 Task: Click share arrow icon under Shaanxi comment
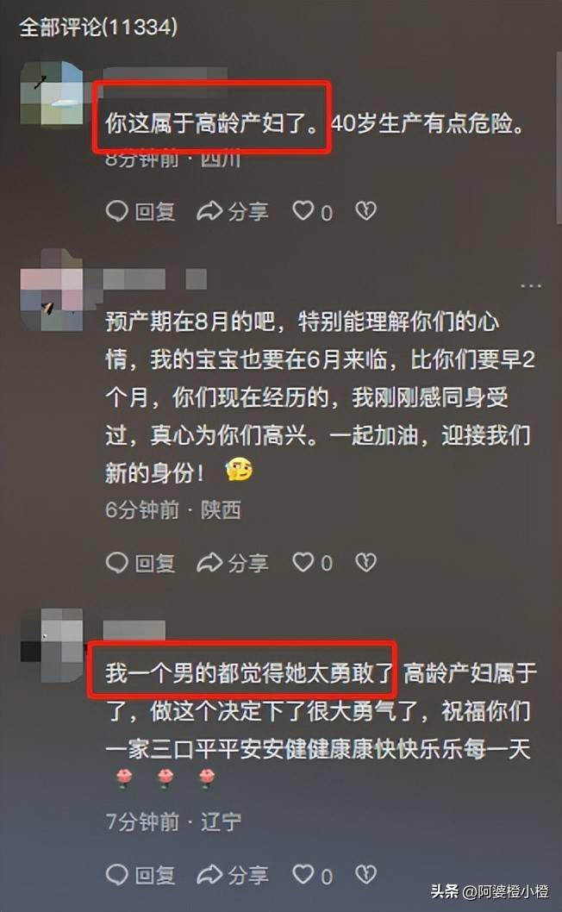209,562
